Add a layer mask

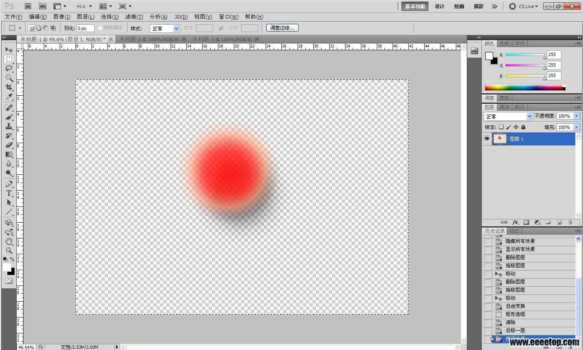(x=526, y=222)
